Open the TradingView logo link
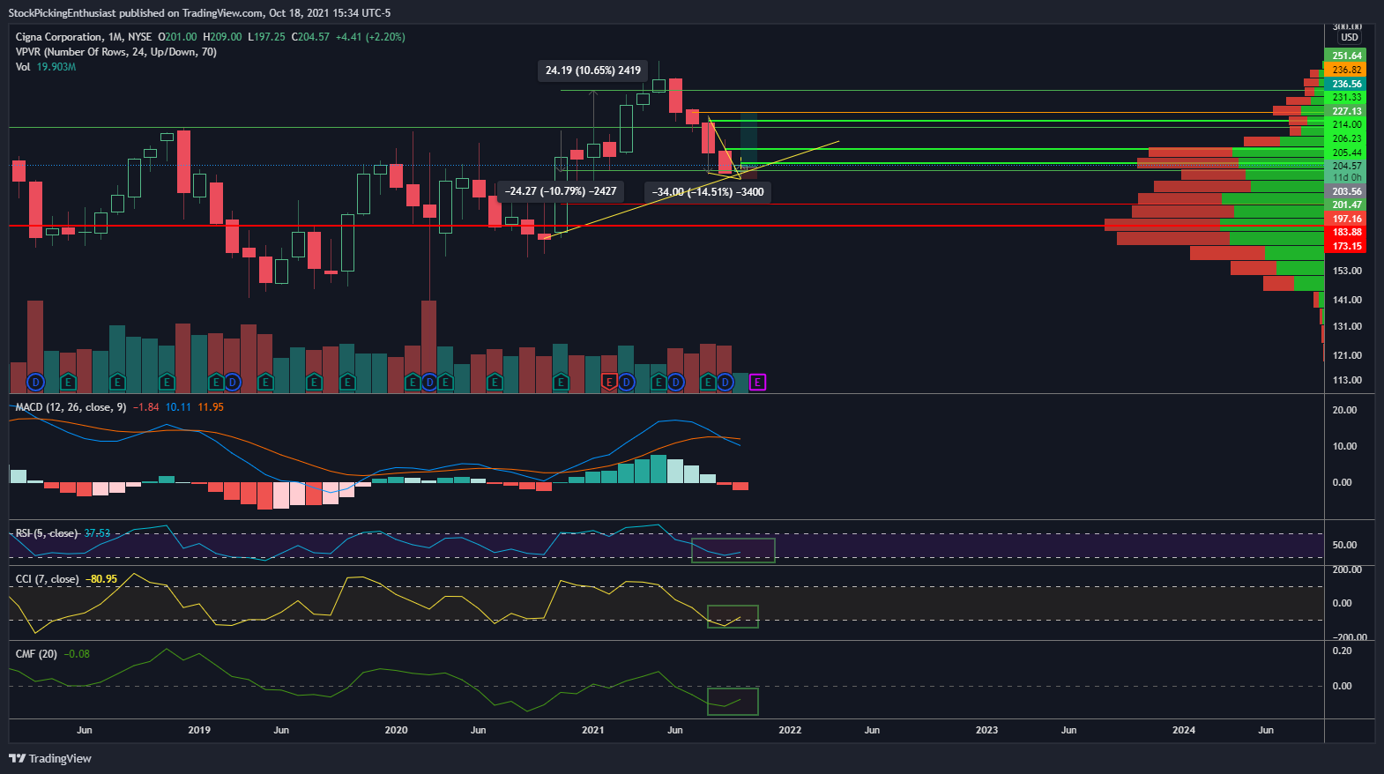Viewport: 1384px width, 774px height. tap(50, 758)
